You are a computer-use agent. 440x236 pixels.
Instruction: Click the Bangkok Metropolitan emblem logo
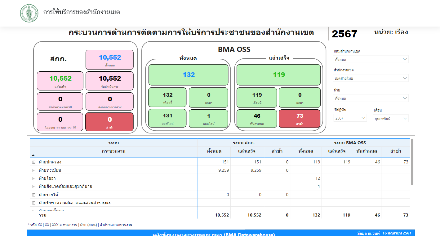tap(29, 13)
